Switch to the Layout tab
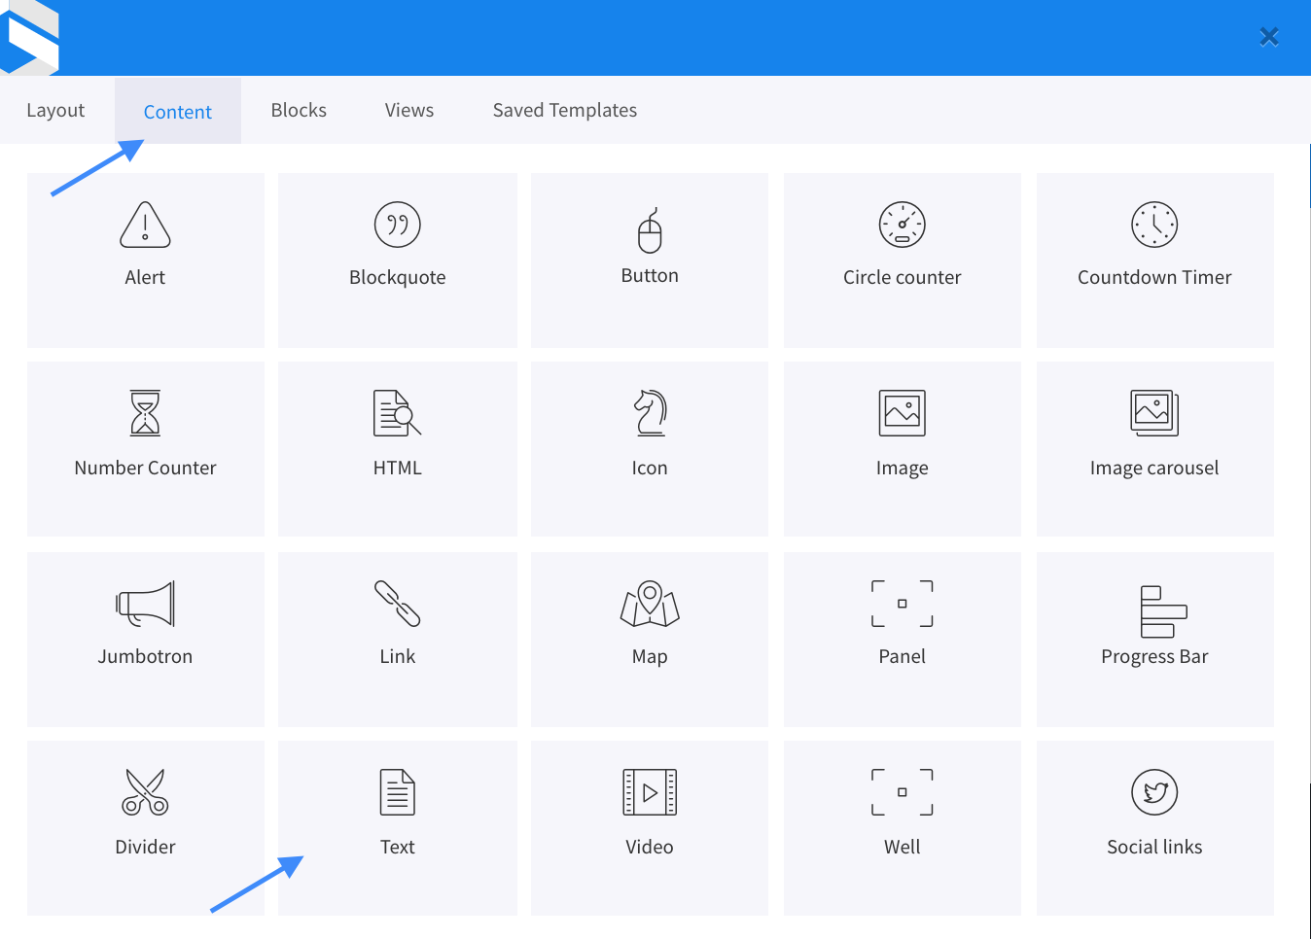The height and width of the screenshot is (939, 1311). coord(55,110)
